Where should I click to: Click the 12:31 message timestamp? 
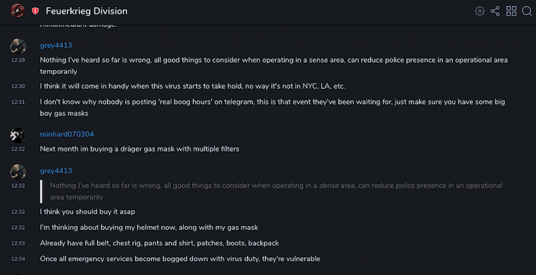[18, 101]
